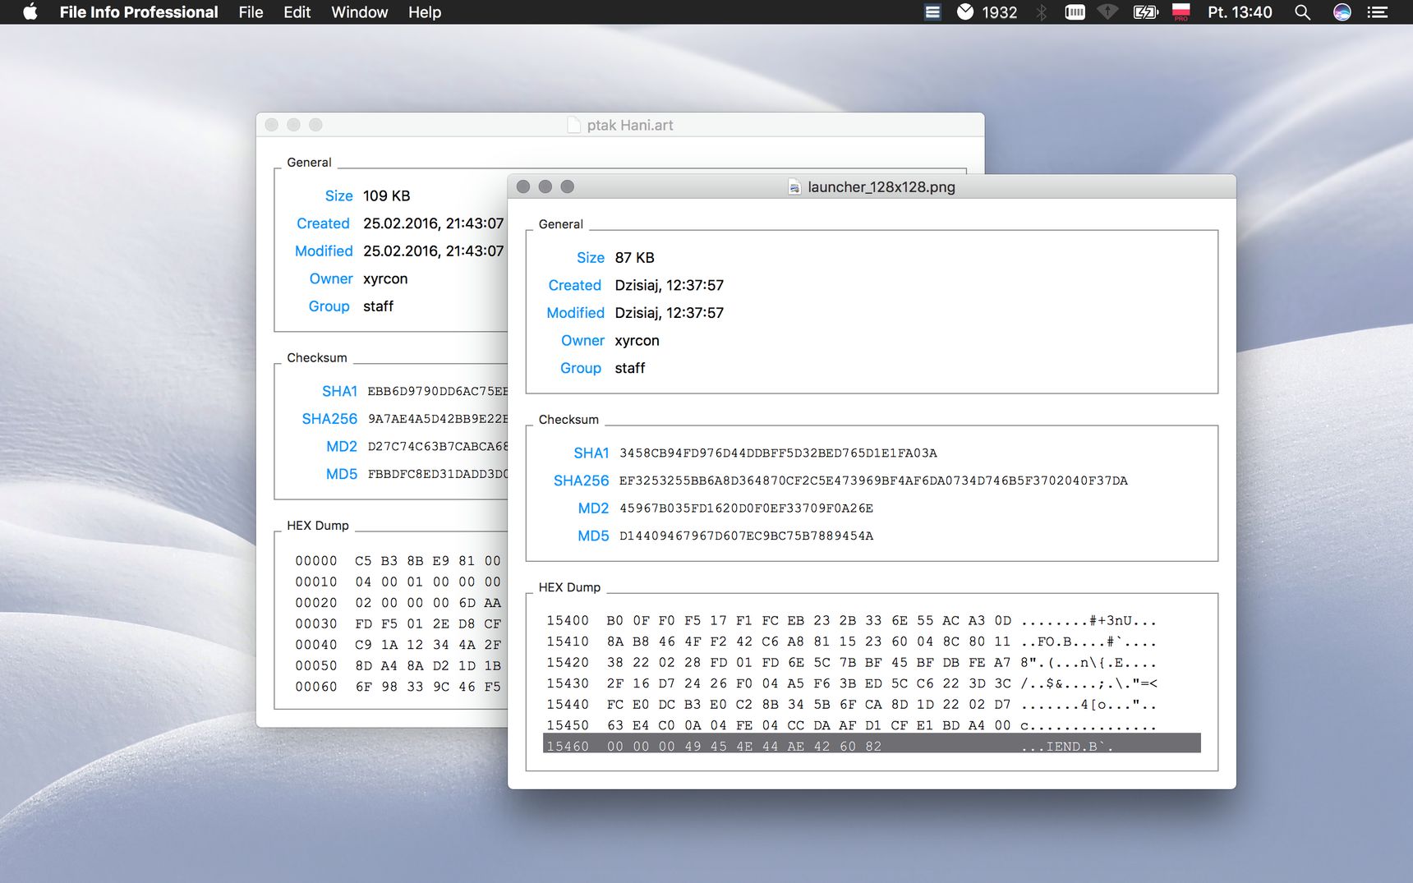Select the MD5 hash D14409467967...

pos(746,536)
